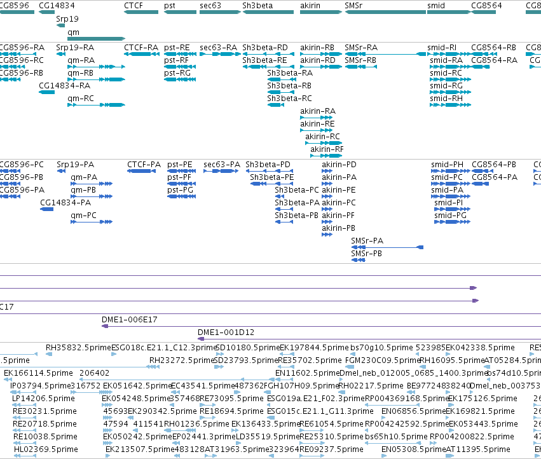Click the smid gene feature

[x=449, y=12]
